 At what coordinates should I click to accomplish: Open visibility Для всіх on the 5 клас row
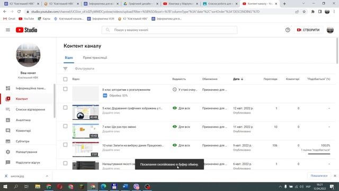181,108
